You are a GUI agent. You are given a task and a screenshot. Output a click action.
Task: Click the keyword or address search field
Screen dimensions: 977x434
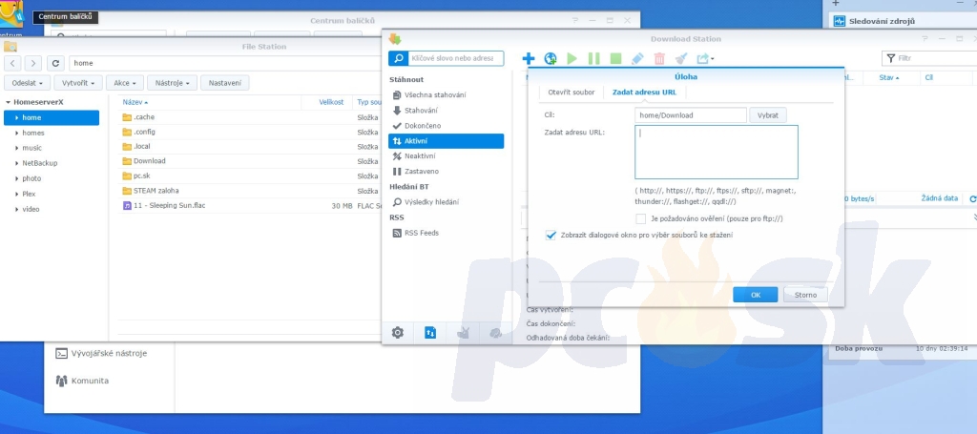455,58
